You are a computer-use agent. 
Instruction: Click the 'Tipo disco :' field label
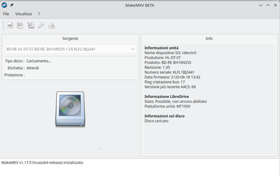coord(15,61)
